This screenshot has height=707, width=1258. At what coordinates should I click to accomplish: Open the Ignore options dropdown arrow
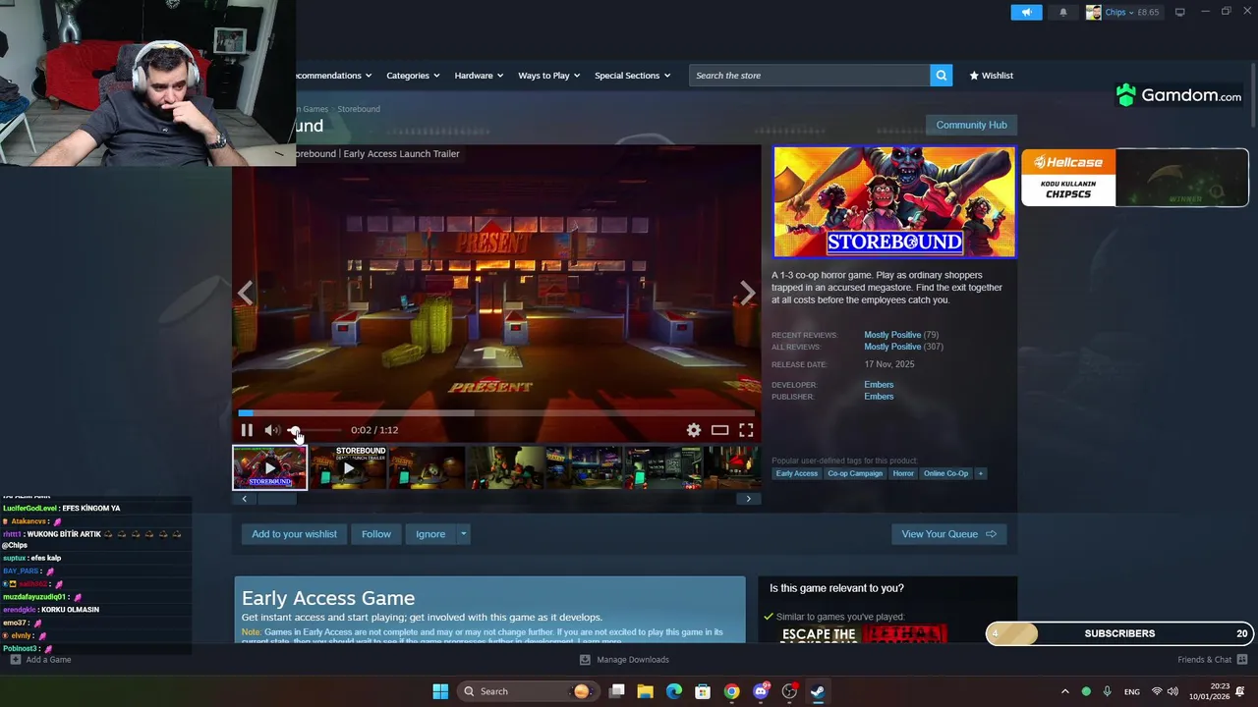(463, 534)
